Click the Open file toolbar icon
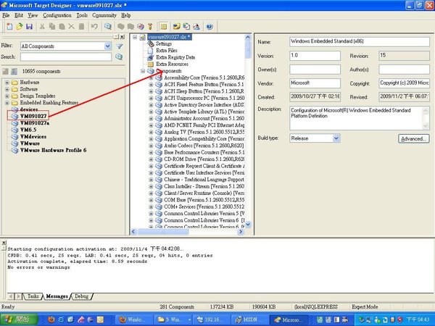 click(x=20, y=26)
